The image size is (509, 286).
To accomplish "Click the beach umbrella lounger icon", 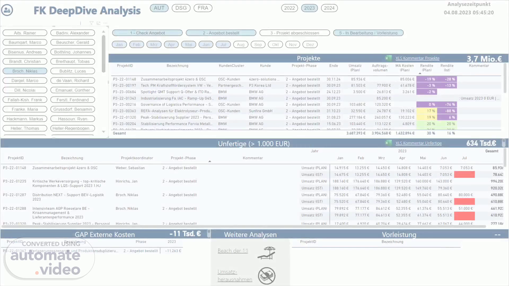I will click(x=267, y=253).
